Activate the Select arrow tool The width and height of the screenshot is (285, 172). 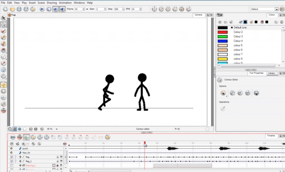[x=4, y=18]
